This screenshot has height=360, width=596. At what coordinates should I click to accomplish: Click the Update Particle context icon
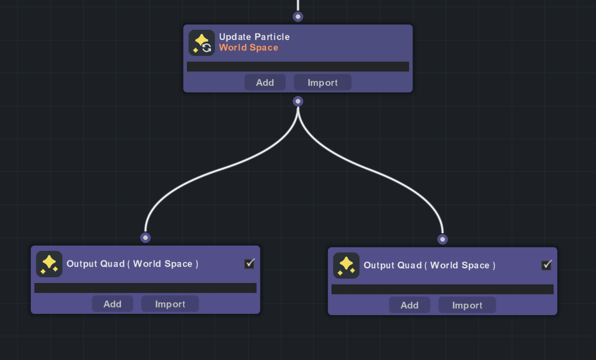201,42
